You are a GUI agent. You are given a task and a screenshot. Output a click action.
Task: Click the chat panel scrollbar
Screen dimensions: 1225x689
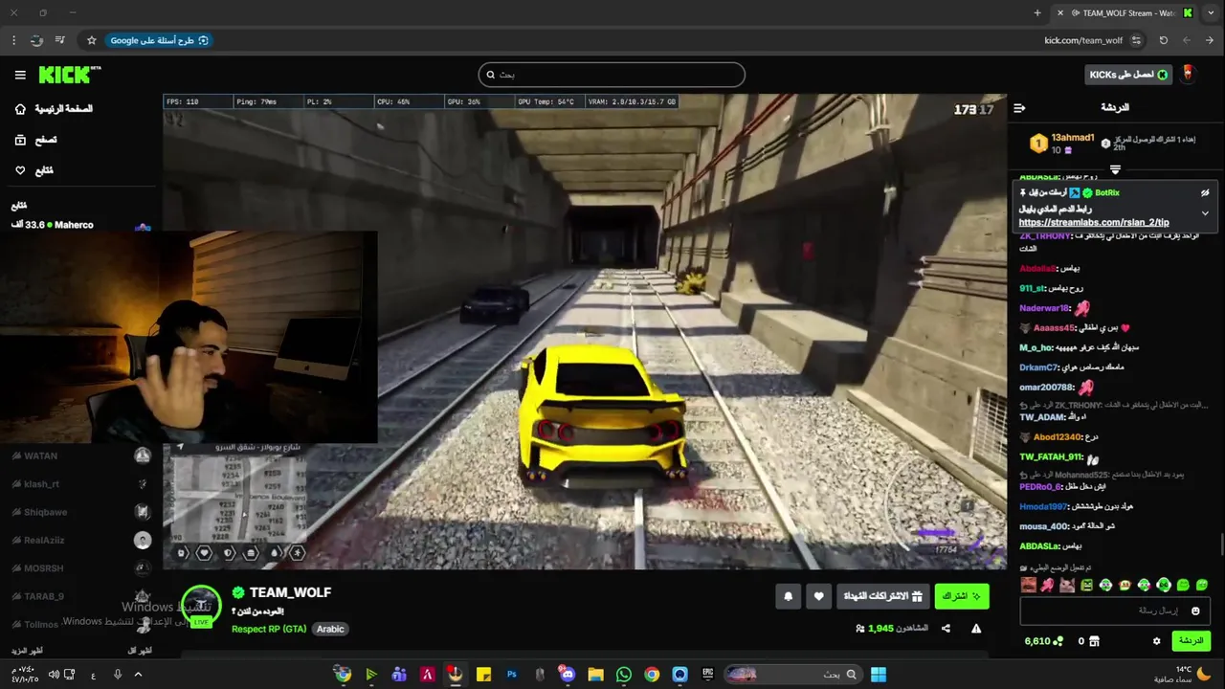pos(1220,545)
